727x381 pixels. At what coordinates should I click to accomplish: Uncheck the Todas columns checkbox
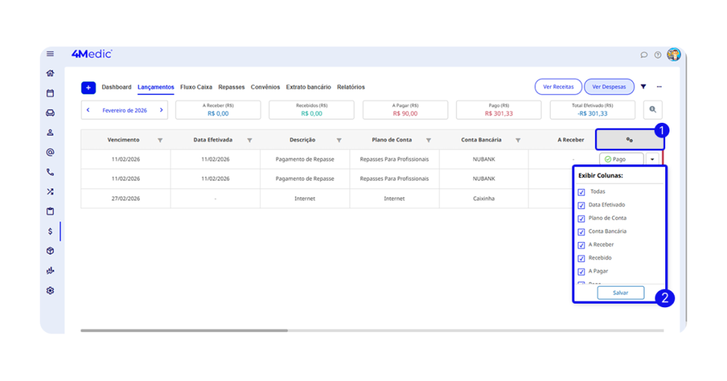click(581, 192)
